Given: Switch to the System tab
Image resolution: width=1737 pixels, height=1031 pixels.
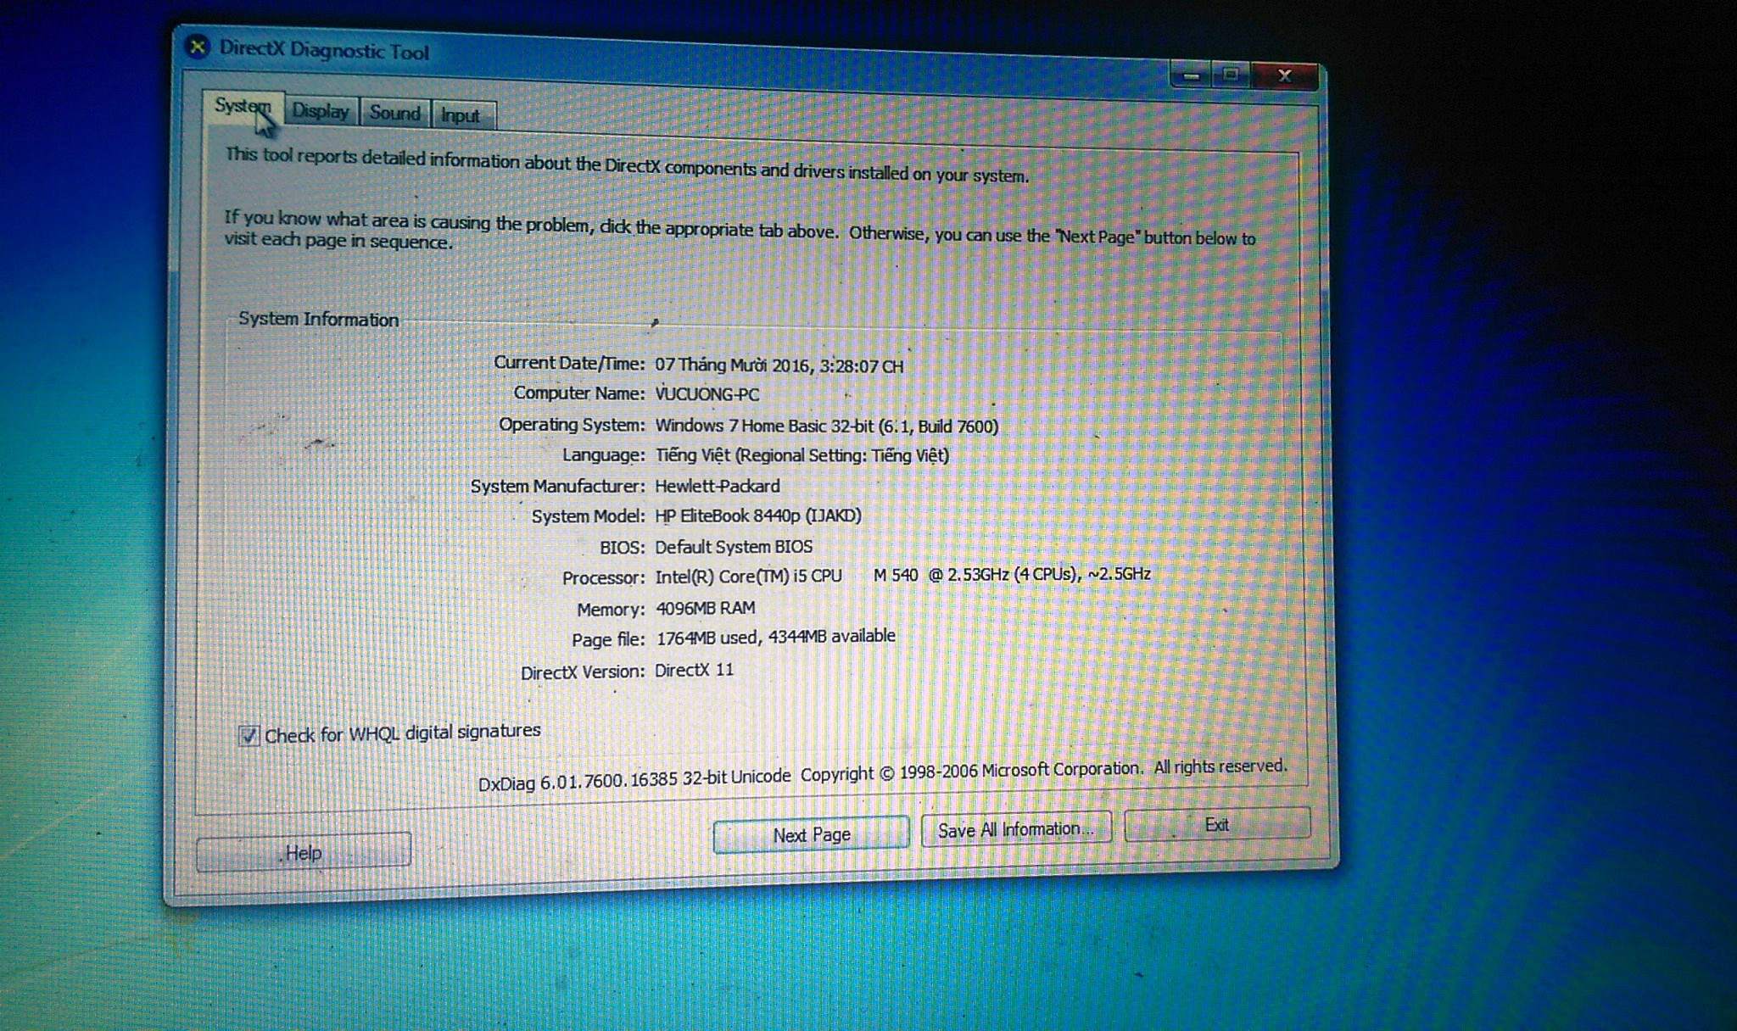Looking at the screenshot, I should 242,107.
